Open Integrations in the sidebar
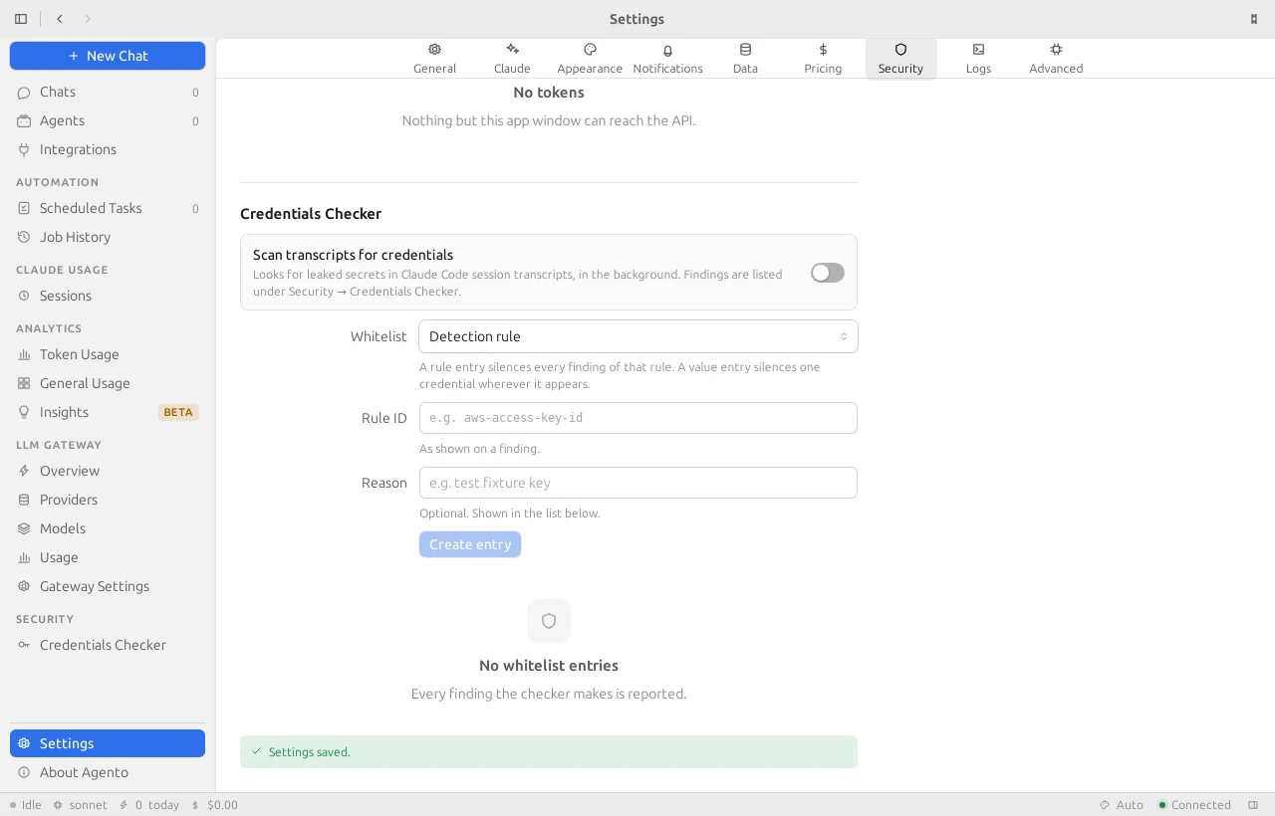1275x816 pixels. [108, 149]
